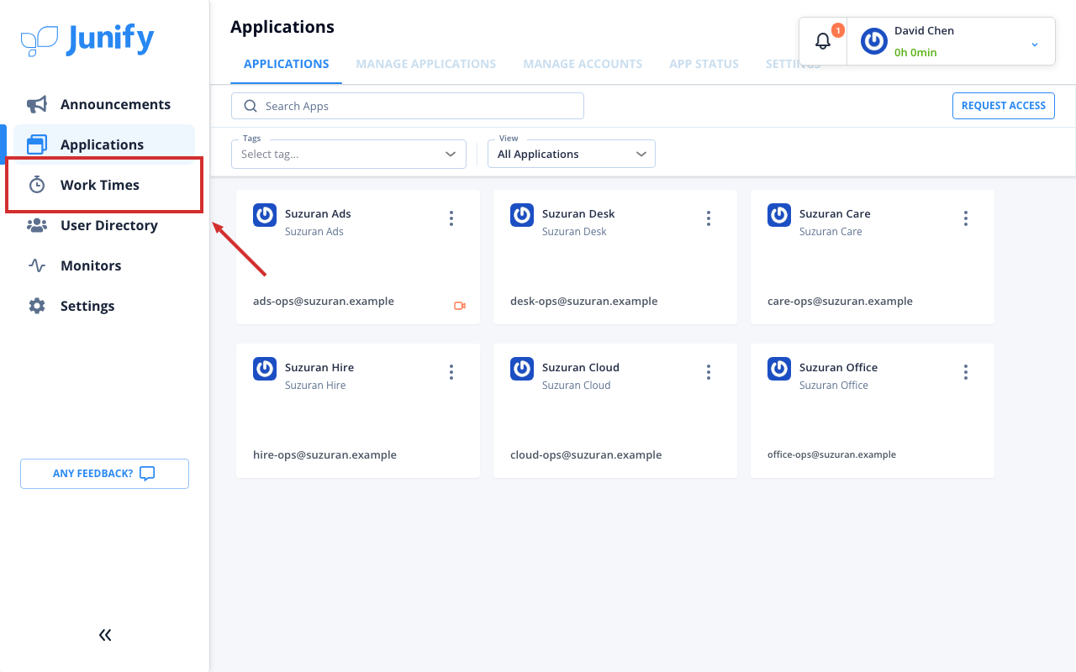Click the User Directory people icon

37,225
